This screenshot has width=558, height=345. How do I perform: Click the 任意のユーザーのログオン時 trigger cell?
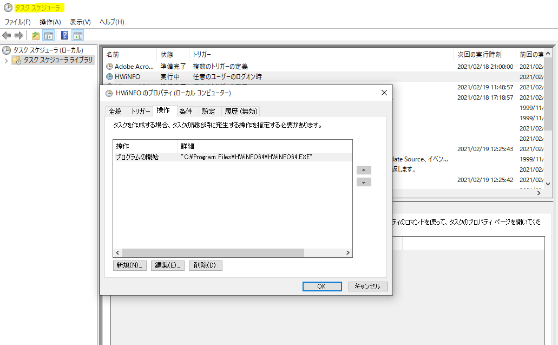pos(227,76)
